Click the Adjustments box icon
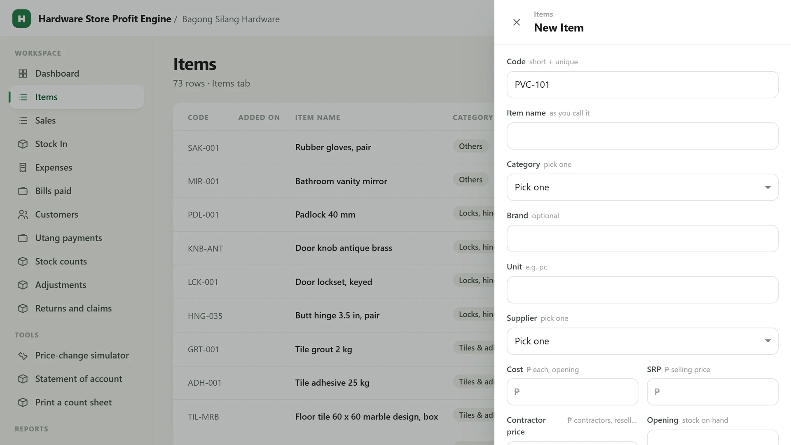Screen dimensions: 791x445 23,285
